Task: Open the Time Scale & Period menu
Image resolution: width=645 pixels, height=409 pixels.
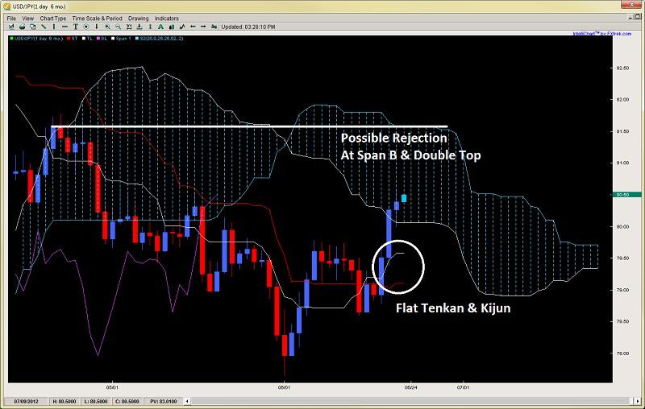Action: point(97,18)
